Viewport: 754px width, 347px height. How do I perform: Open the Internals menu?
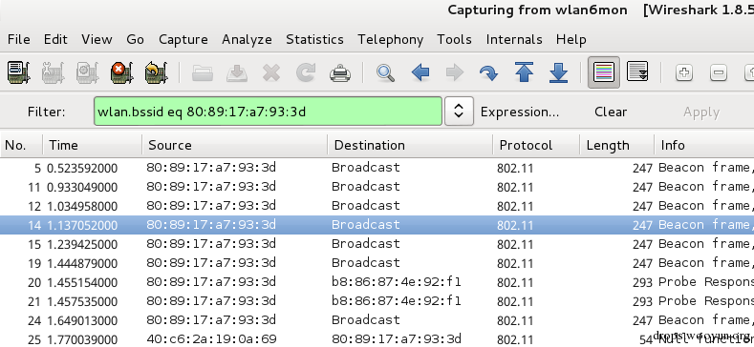(514, 39)
